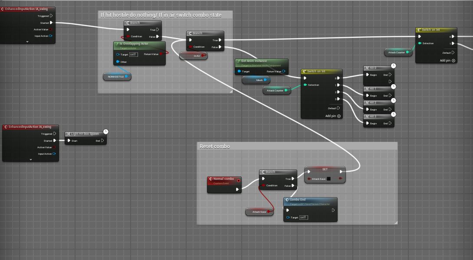Click Started pin on the top IA_swing node
Viewport: 473px width, 260px height.
point(51,23)
